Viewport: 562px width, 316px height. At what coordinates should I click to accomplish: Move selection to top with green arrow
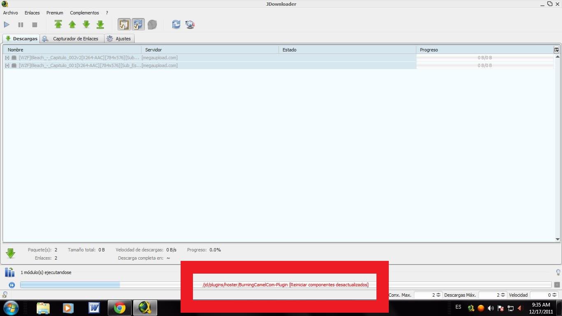[x=58, y=25]
